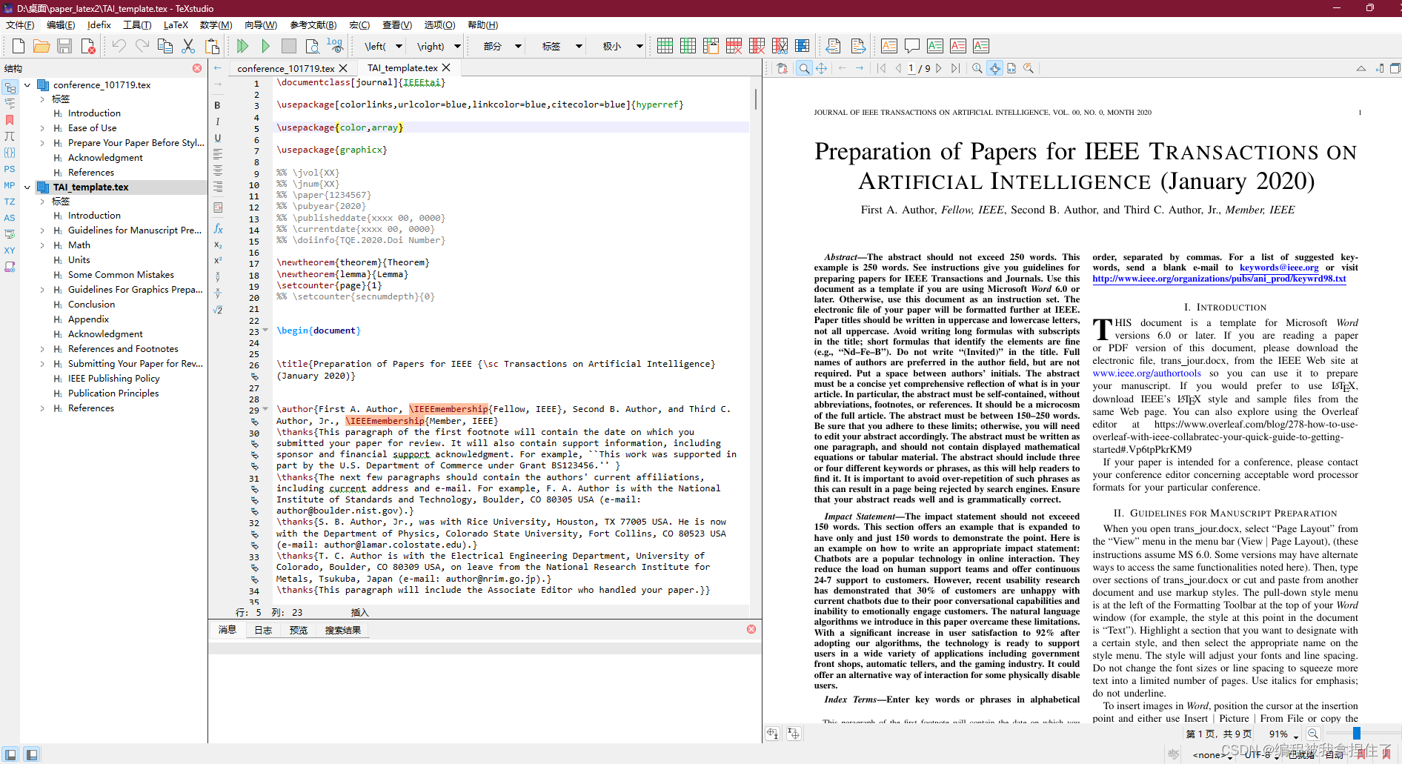Switch to the 预览 preview tab

point(299,630)
